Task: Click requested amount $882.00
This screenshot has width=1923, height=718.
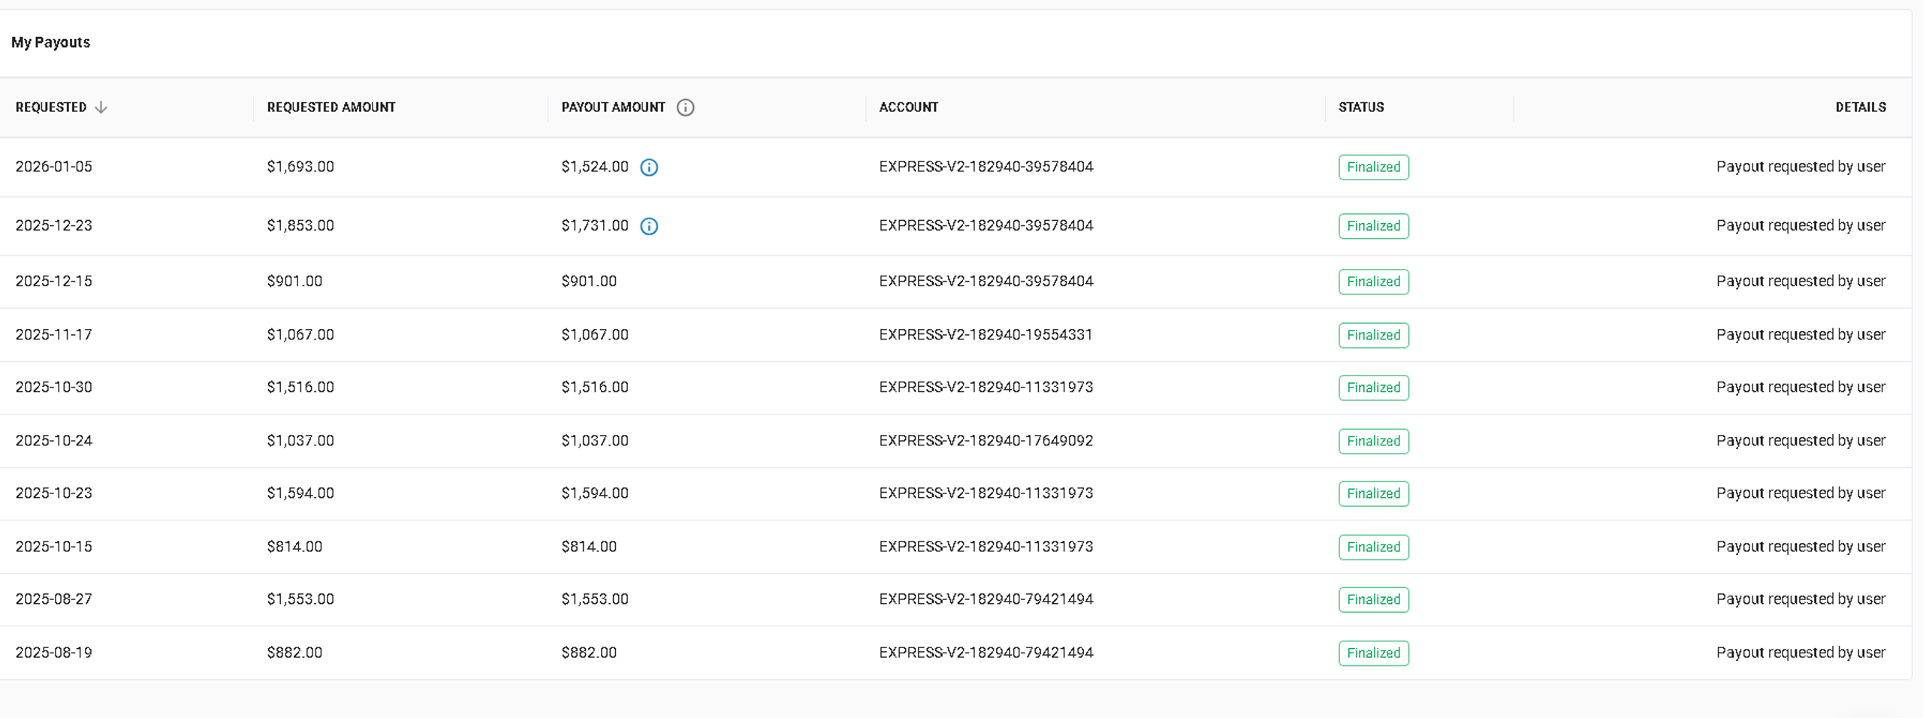Action: coord(294,652)
